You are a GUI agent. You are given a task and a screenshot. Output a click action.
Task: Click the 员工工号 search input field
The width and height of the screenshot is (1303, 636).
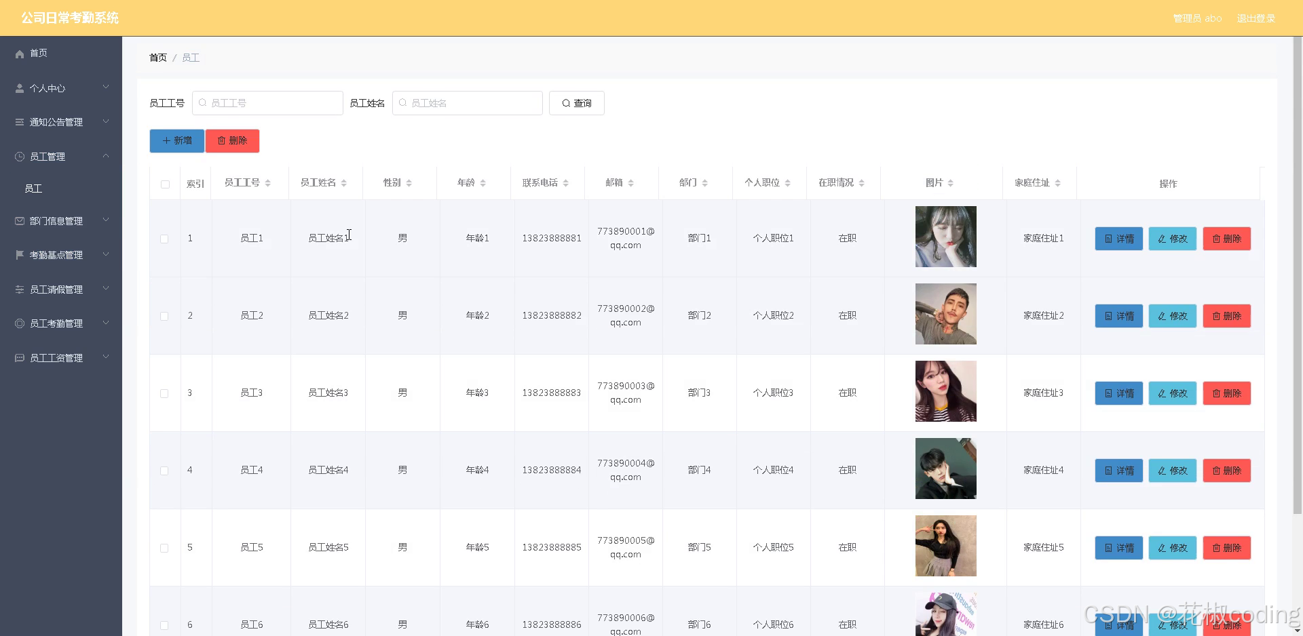pos(267,103)
